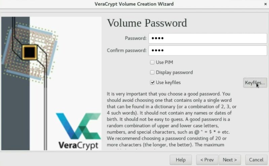Click the password advice paragraph text

point(171,119)
